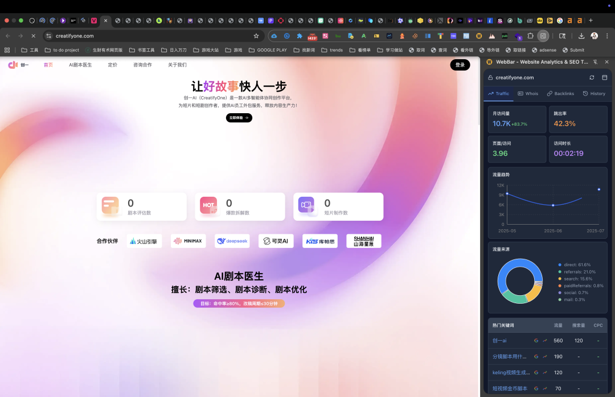Open Chrome downloads

[581, 36]
